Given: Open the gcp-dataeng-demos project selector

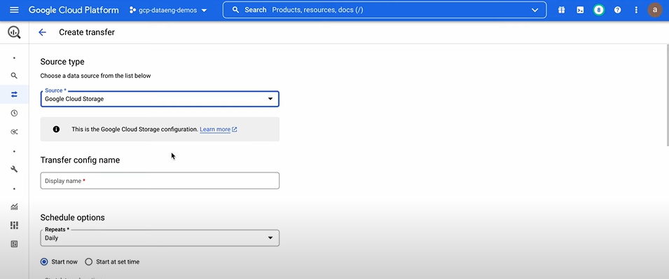Looking at the screenshot, I should 168,10.
